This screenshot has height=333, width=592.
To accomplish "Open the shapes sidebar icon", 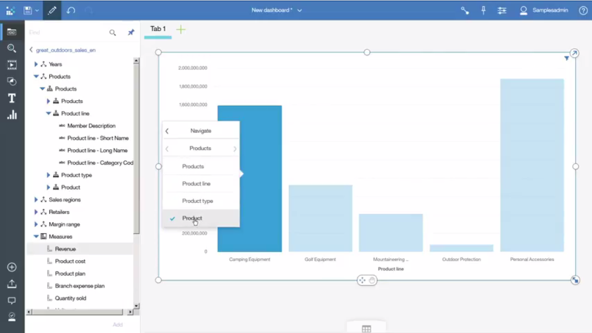I will [12, 81].
